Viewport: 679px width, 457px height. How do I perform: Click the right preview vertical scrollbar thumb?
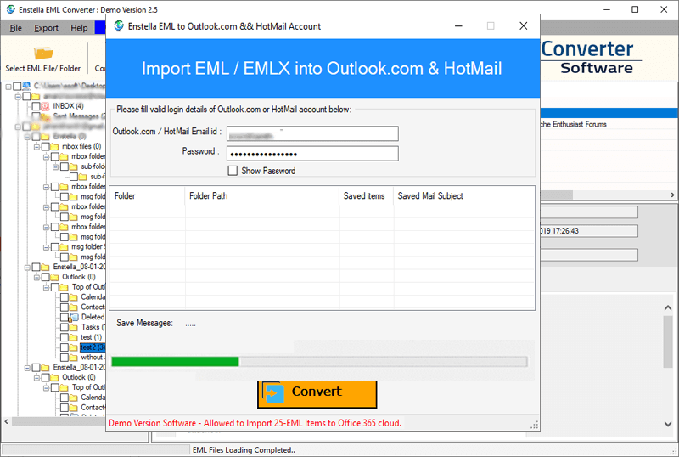pyautogui.click(x=668, y=341)
